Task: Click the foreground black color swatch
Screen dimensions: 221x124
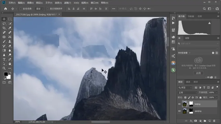Action: 6,74
